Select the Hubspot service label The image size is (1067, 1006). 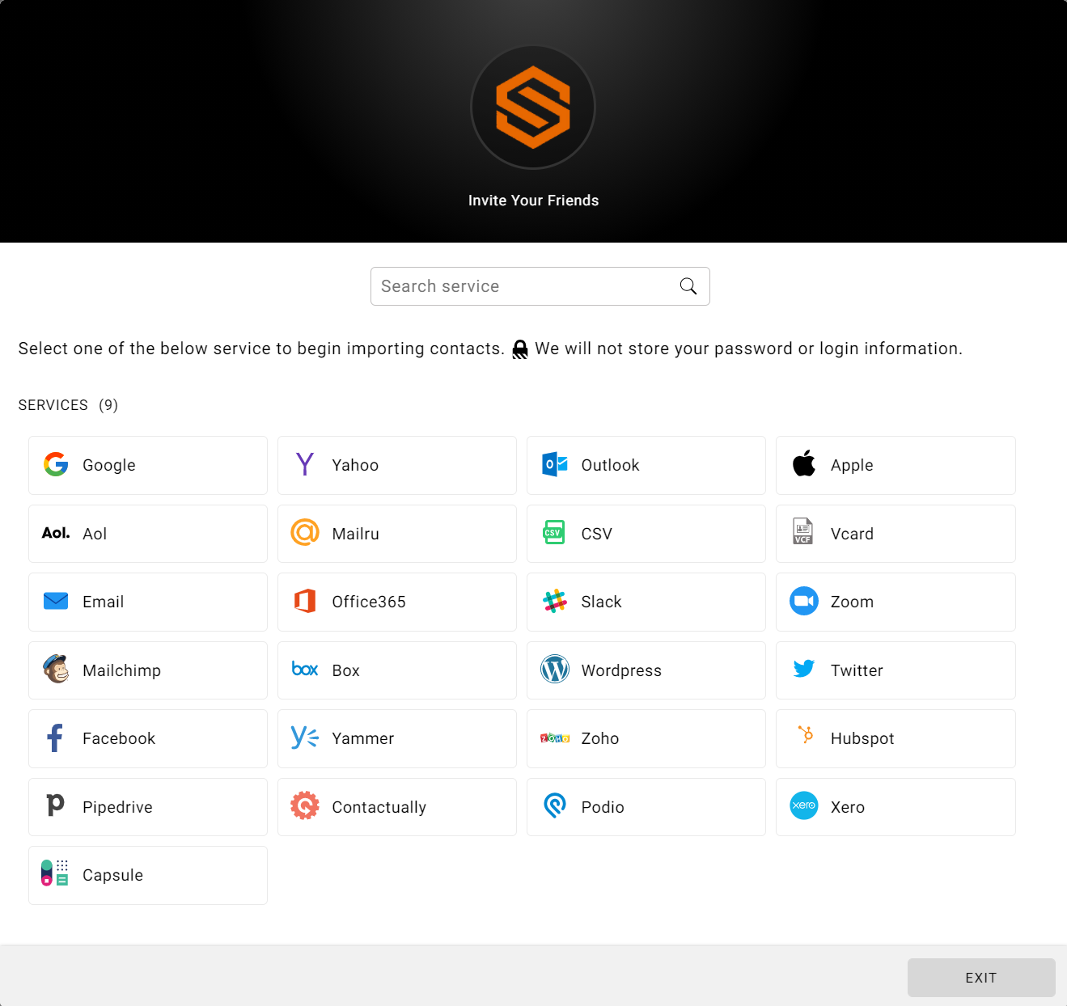[862, 738]
